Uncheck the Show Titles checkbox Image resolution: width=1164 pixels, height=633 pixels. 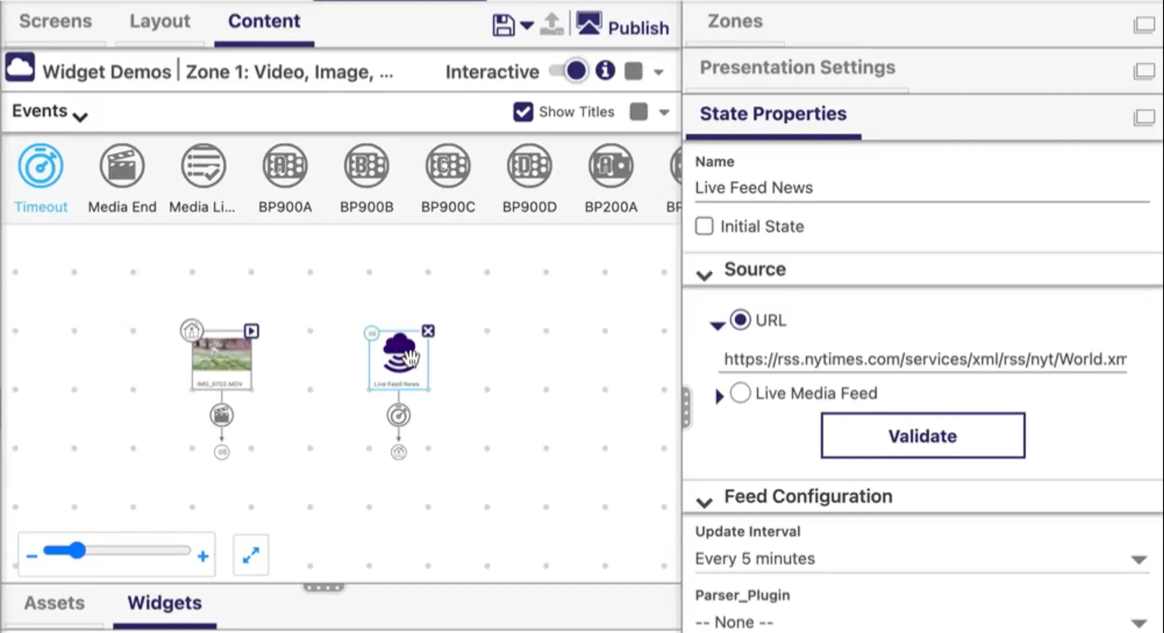tap(523, 112)
